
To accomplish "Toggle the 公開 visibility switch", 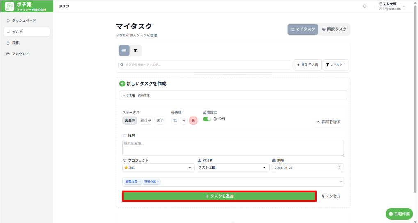I will [x=207, y=119].
